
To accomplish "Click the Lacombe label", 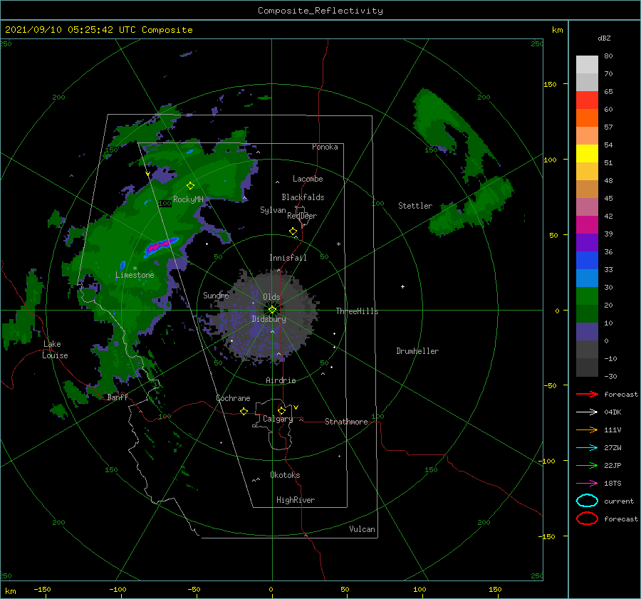I will [308, 179].
